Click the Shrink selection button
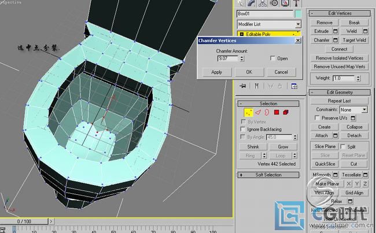This screenshot has width=376, height=233. (x=253, y=147)
